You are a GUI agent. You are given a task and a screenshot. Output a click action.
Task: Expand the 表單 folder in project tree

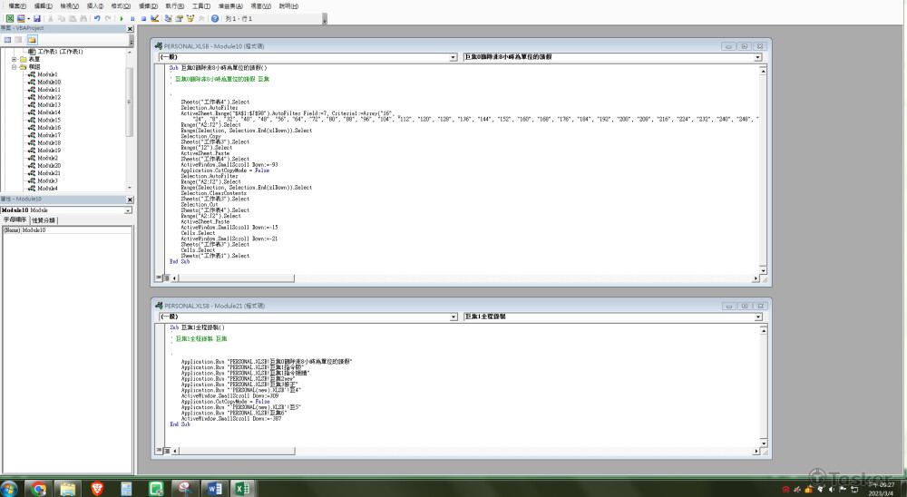[14, 59]
